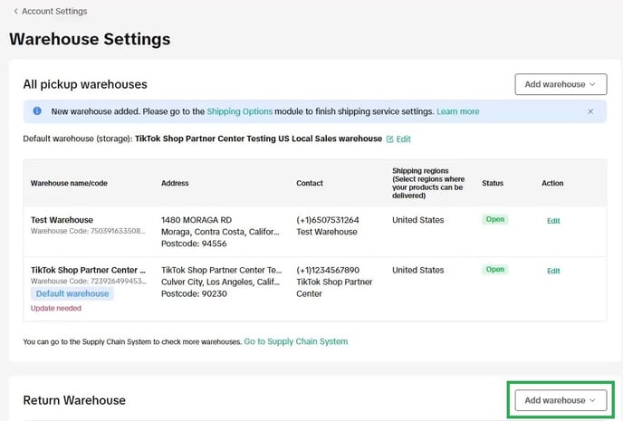Click Postcode: 94556 text
623x421 pixels.
[x=194, y=244]
